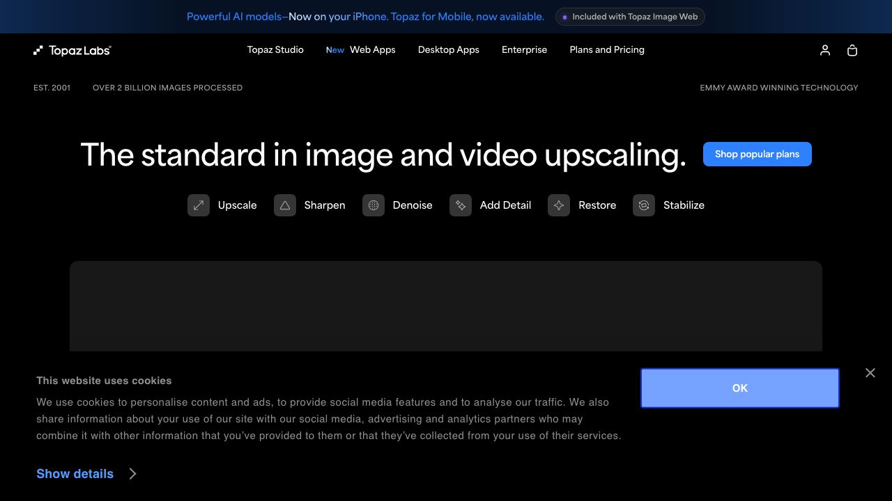Viewport: 892px width, 501px height.
Task: Click EST. 2001 text
Action: click(x=52, y=88)
